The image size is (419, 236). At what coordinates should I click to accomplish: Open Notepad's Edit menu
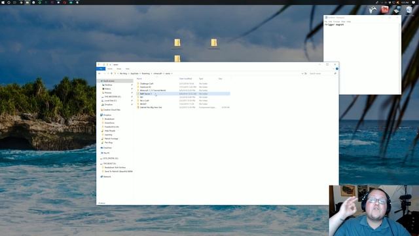pos(330,22)
